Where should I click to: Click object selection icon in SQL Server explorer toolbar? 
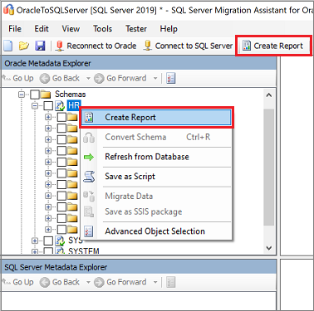(171, 282)
